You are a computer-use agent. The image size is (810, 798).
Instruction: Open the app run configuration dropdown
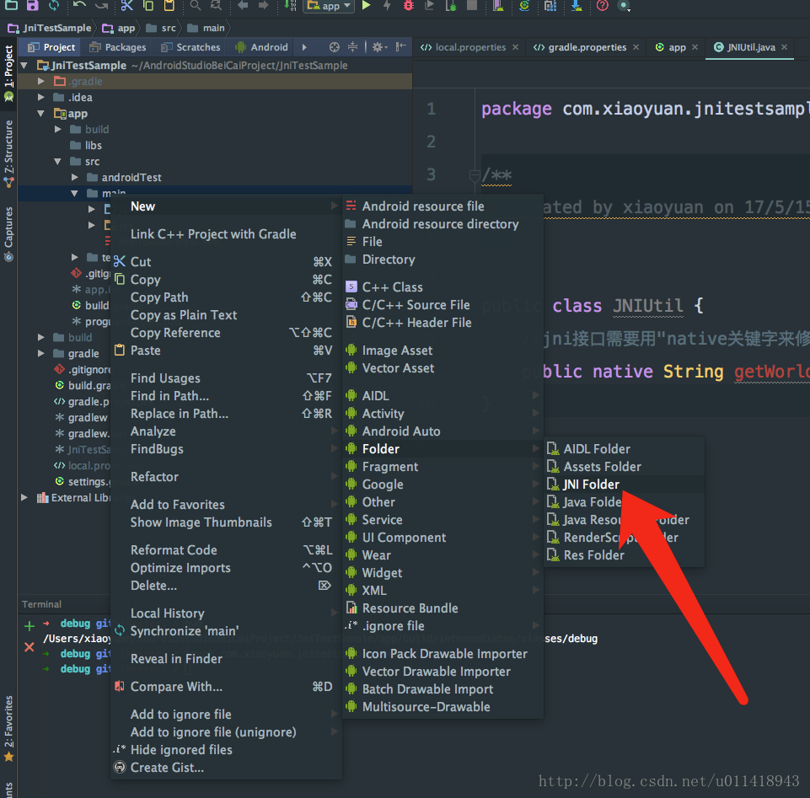coord(329,6)
